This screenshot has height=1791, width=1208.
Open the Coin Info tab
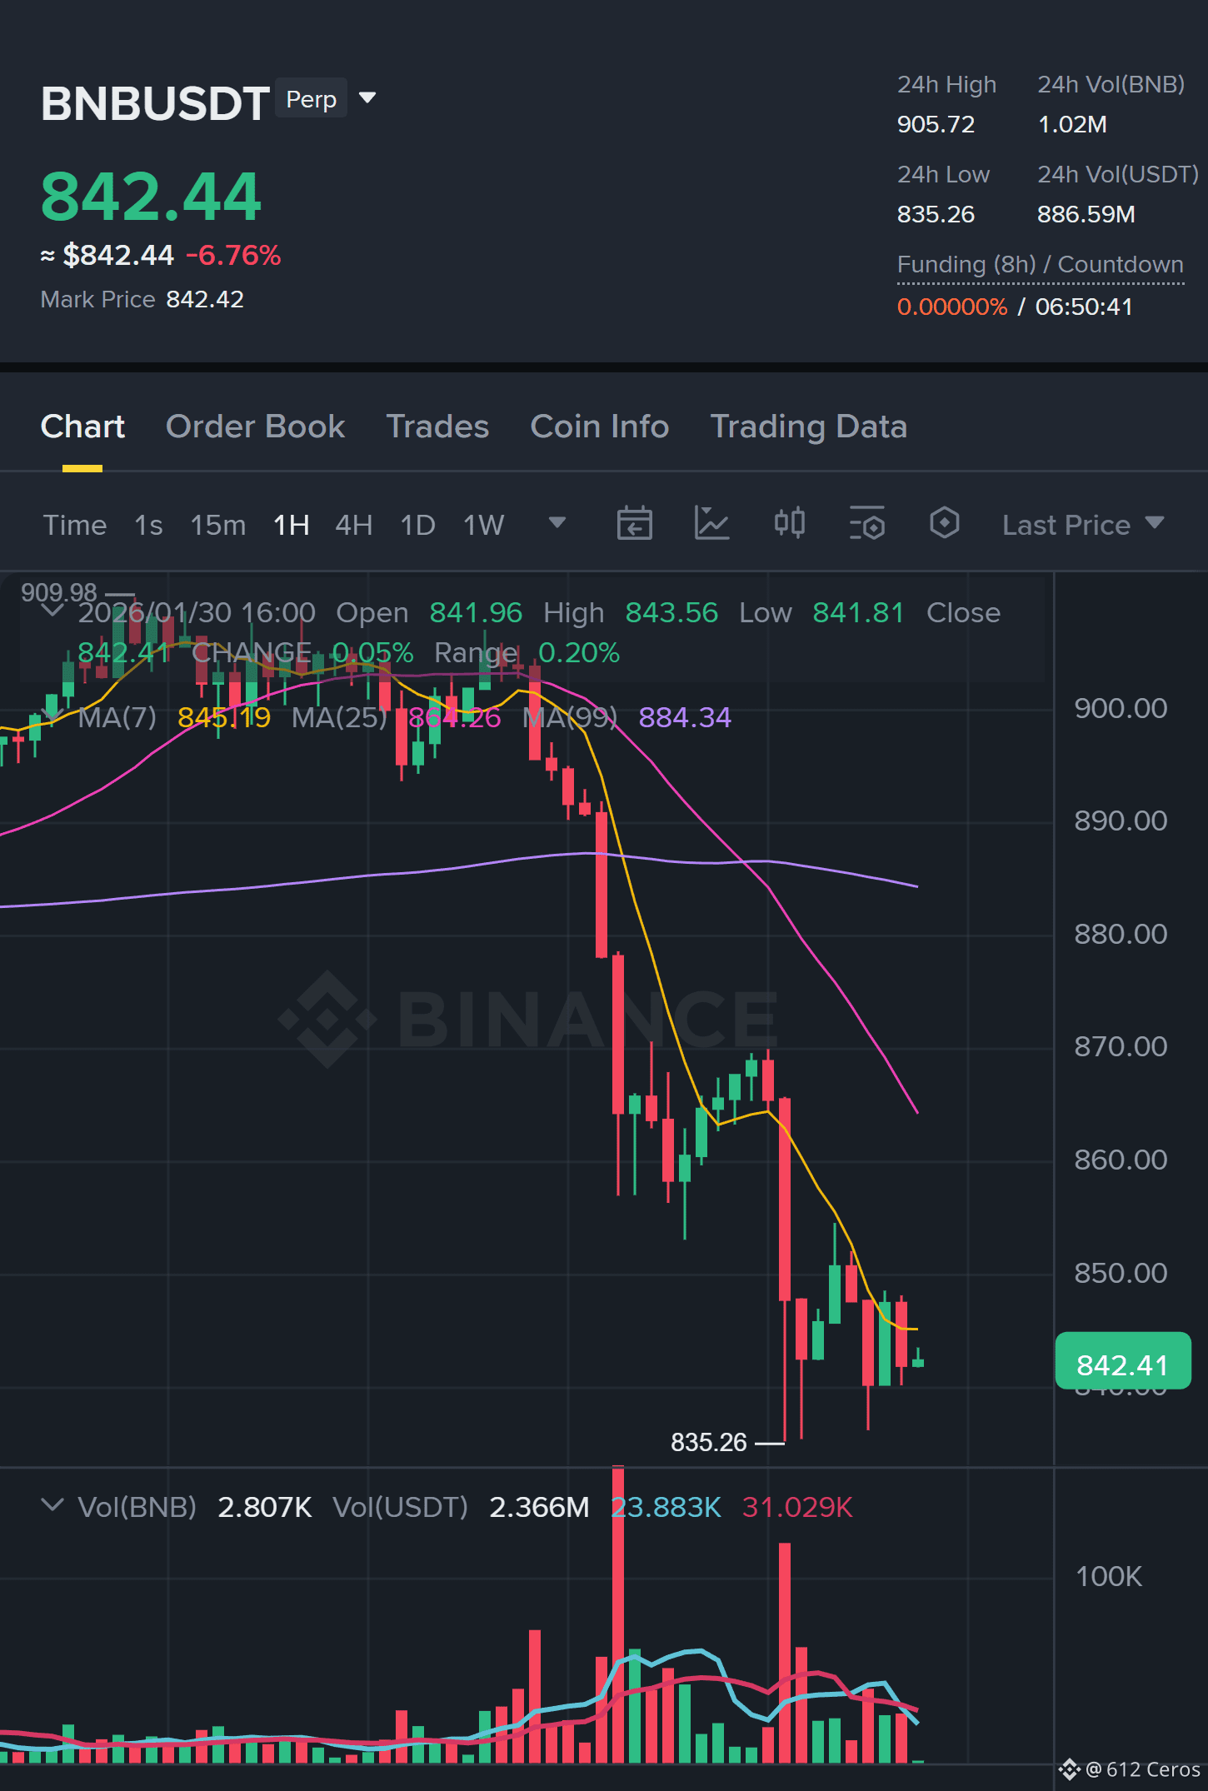600,427
